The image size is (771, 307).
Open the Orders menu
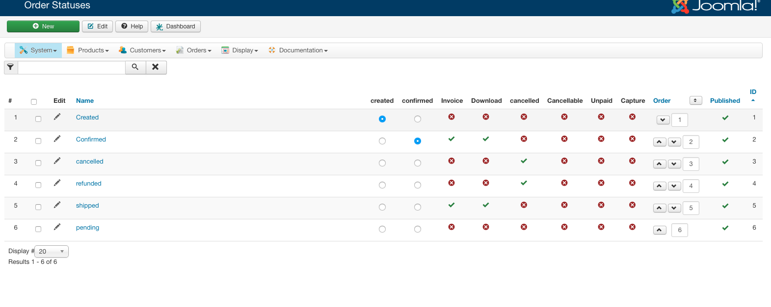click(194, 50)
